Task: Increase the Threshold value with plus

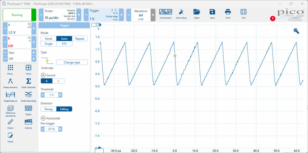Action: (60, 95)
